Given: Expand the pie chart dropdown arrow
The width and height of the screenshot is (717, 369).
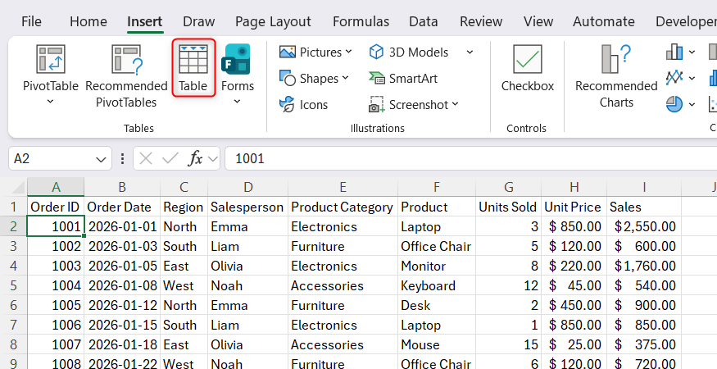Looking at the screenshot, I should point(692,104).
